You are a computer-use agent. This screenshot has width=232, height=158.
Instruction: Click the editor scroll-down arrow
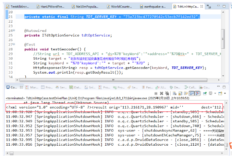tap(223, 76)
